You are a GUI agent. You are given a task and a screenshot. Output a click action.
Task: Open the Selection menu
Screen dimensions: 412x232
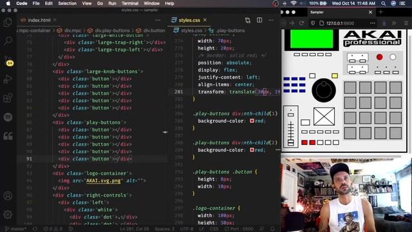(x=67, y=3)
